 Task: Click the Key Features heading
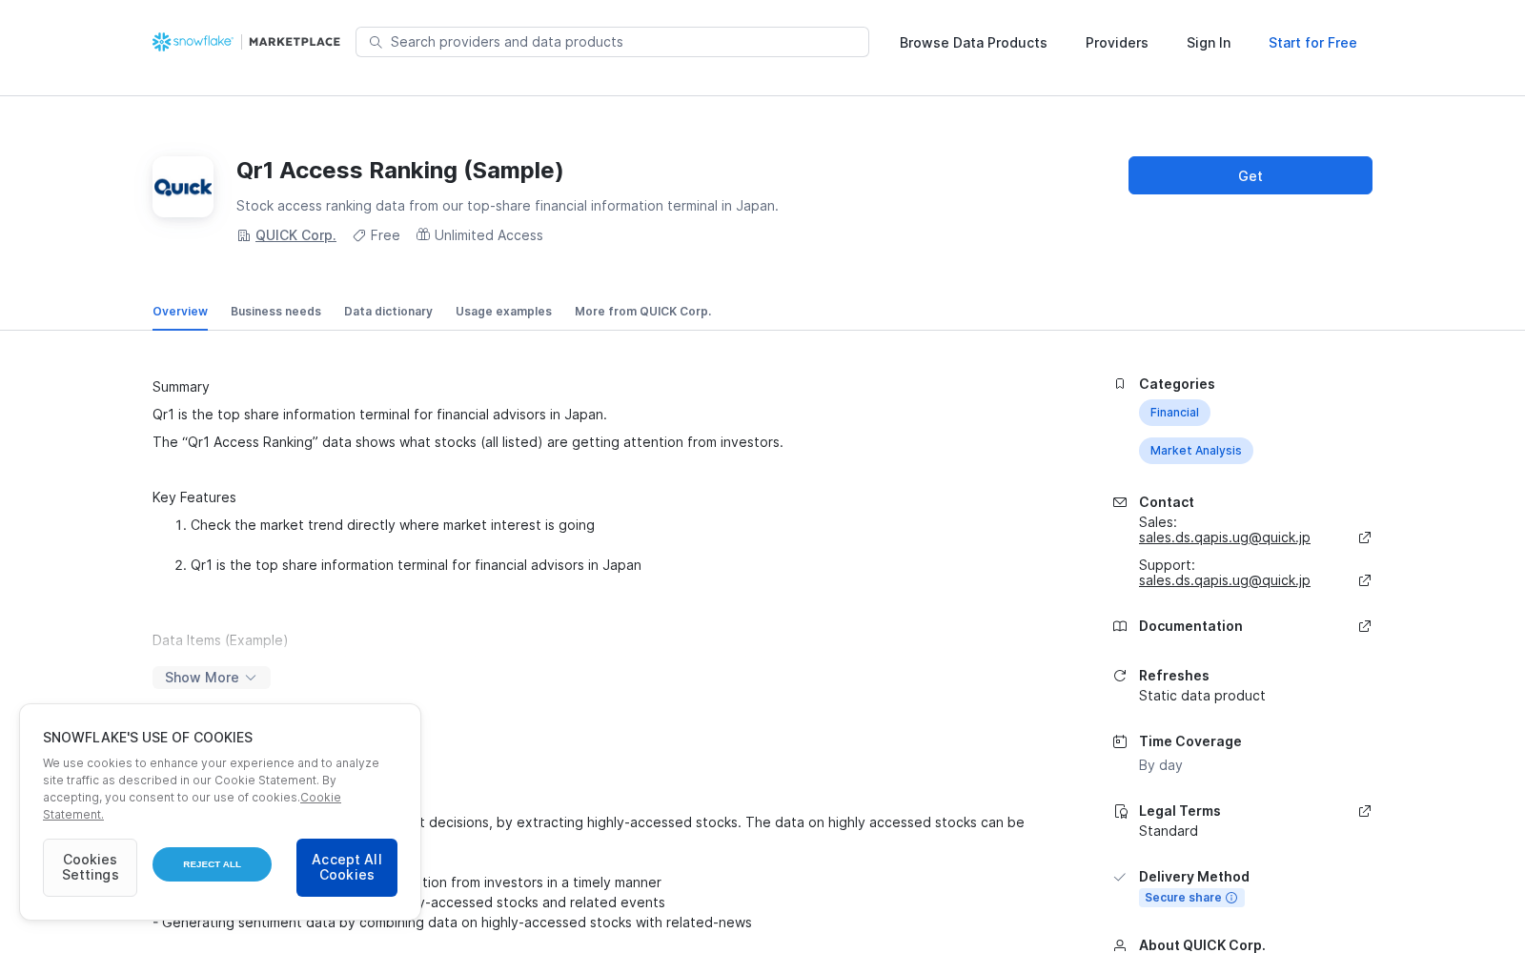coord(194,497)
